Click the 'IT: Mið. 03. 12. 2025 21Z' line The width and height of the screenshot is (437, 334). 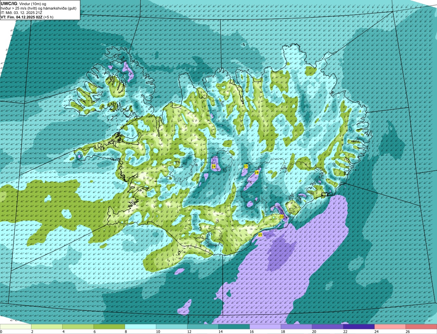click(x=21, y=12)
